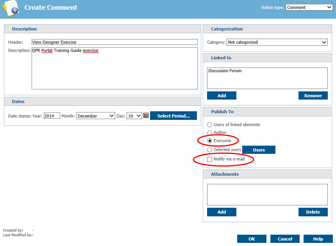Click the Users button
The image size is (336, 246).
tap(259, 150)
